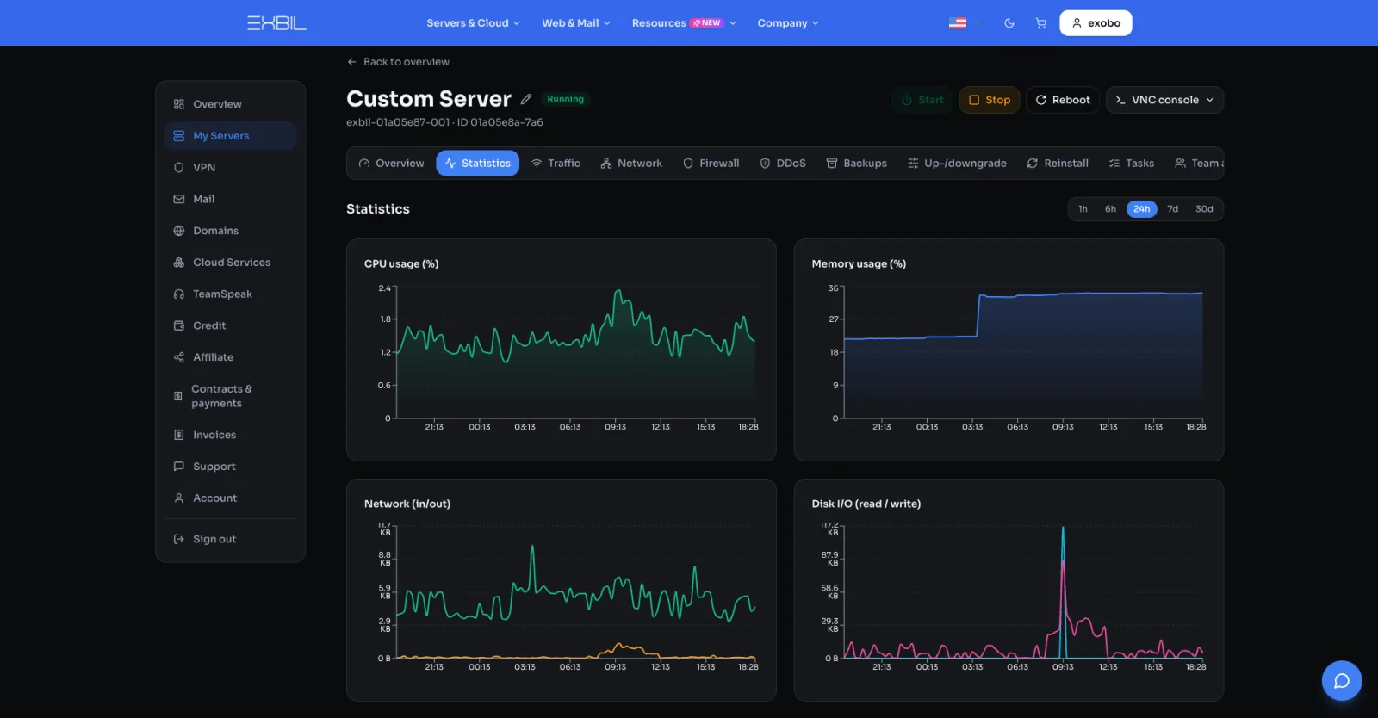This screenshot has height=718, width=1378.
Task: Click the Mail envelope icon
Action: pyautogui.click(x=179, y=199)
